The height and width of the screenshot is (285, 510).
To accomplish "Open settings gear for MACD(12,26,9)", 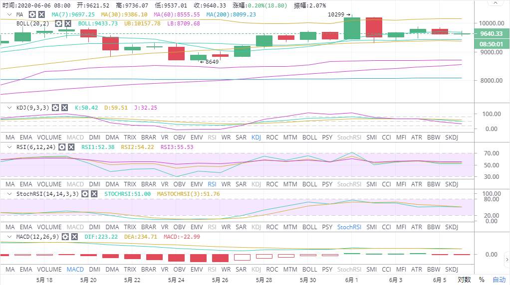I will tap(65, 237).
